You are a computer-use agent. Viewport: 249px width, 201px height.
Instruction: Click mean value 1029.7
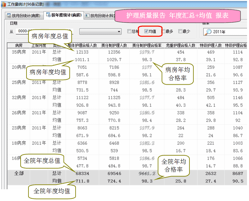[x=114, y=60]
